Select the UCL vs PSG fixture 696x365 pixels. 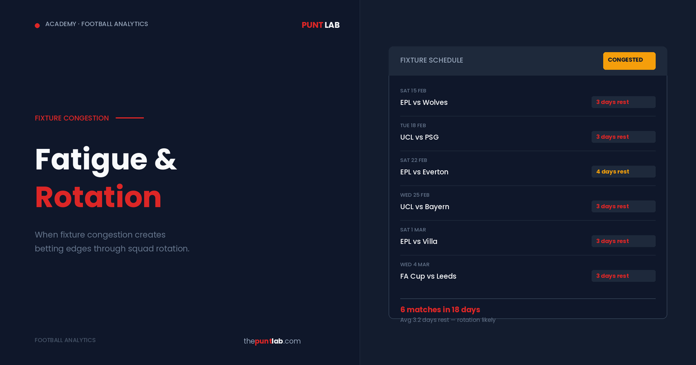click(x=419, y=137)
